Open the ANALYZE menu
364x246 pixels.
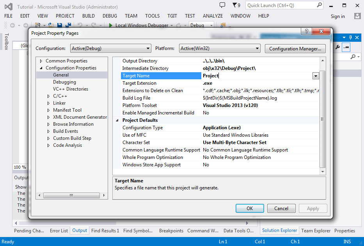click(213, 16)
